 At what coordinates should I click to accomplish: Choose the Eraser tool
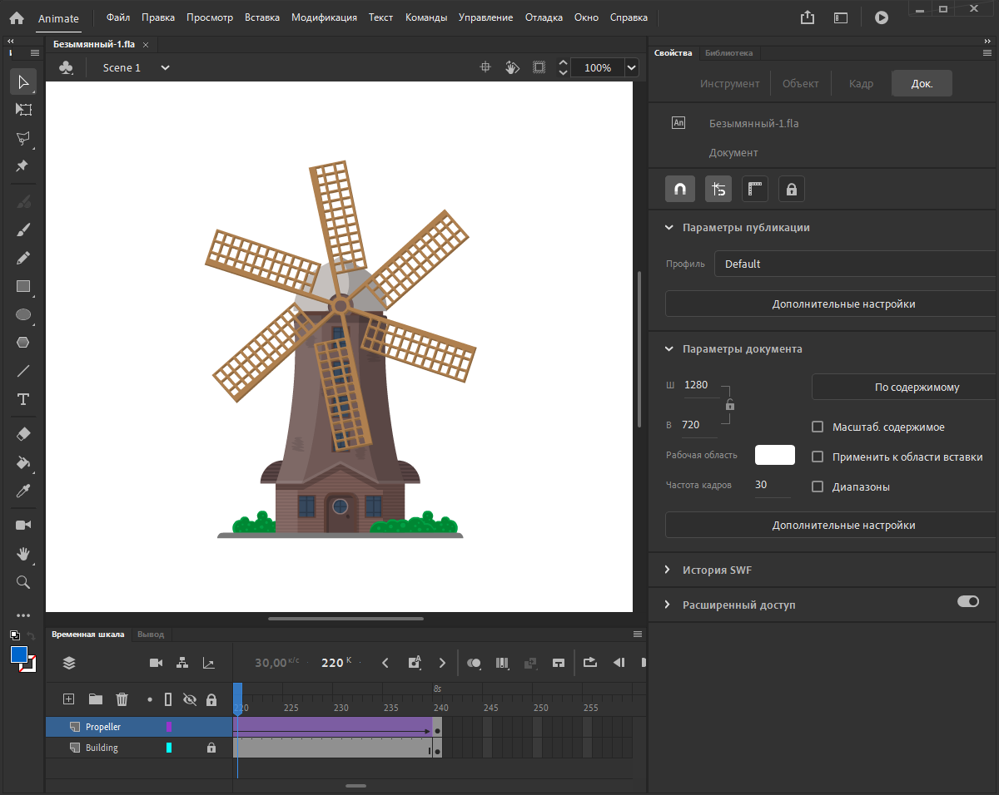tap(23, 434)
